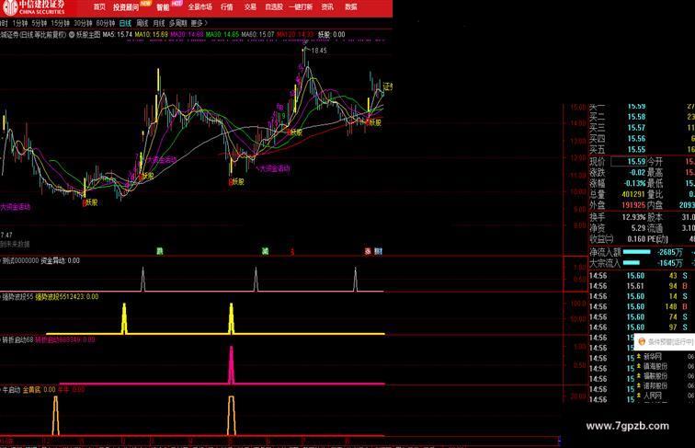The image size is (695, 448).
Task: Open the 自选股 watchlist menu item
Action: coord(274,7)
